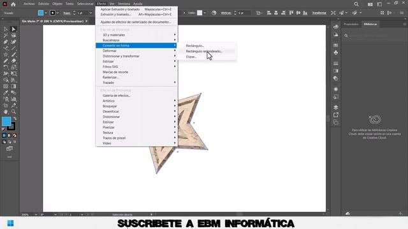This screenshot has height=229, width=408.
Task: Expand 3D y materiales submenu
Action: tap(137, 35)
